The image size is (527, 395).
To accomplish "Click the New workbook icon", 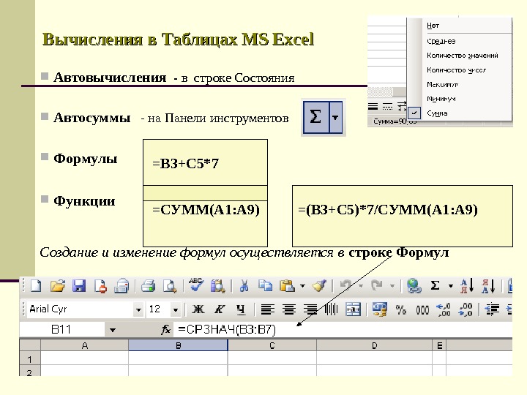I will pos(36,286).
